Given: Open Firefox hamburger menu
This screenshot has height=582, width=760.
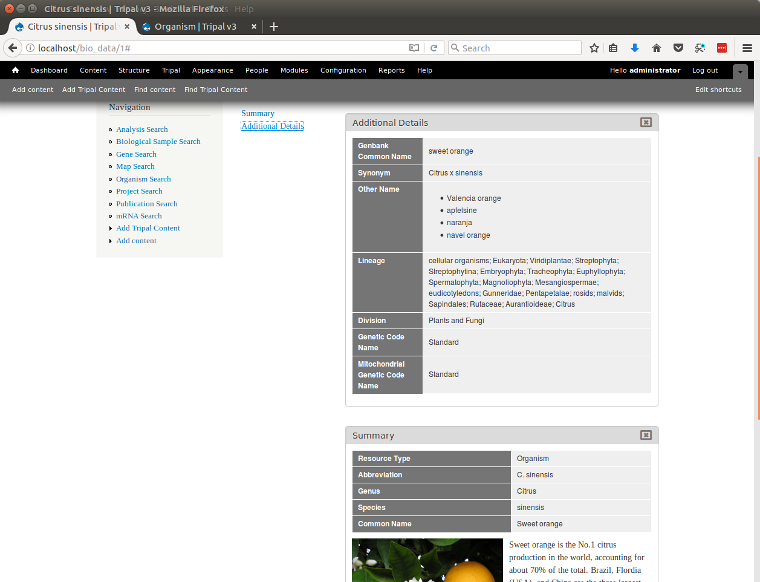Looking at the screenshot, I should (747, 48).
